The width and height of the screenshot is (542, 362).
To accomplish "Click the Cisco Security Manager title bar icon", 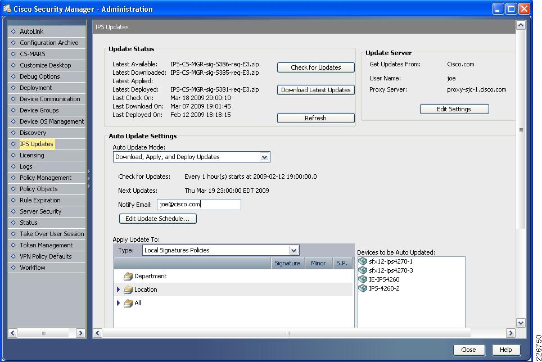I will [7, 8].
